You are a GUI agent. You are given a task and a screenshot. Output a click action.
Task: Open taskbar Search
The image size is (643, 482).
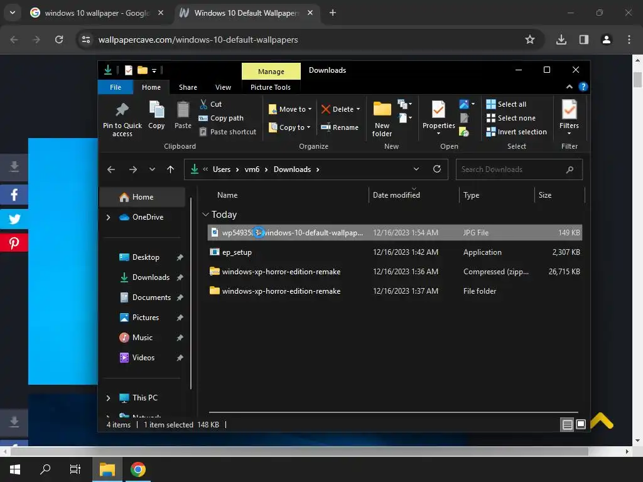click(45, 469)
